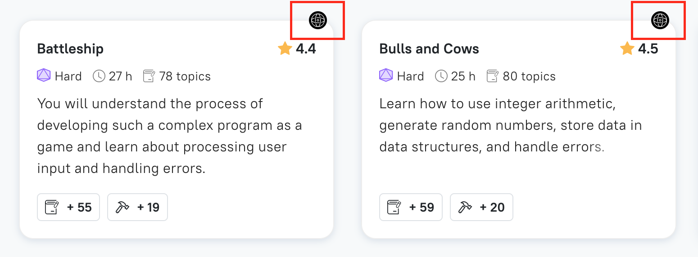
Task: Click the Battleship description text
Action: pyautogui.click(x=169, y=136)
